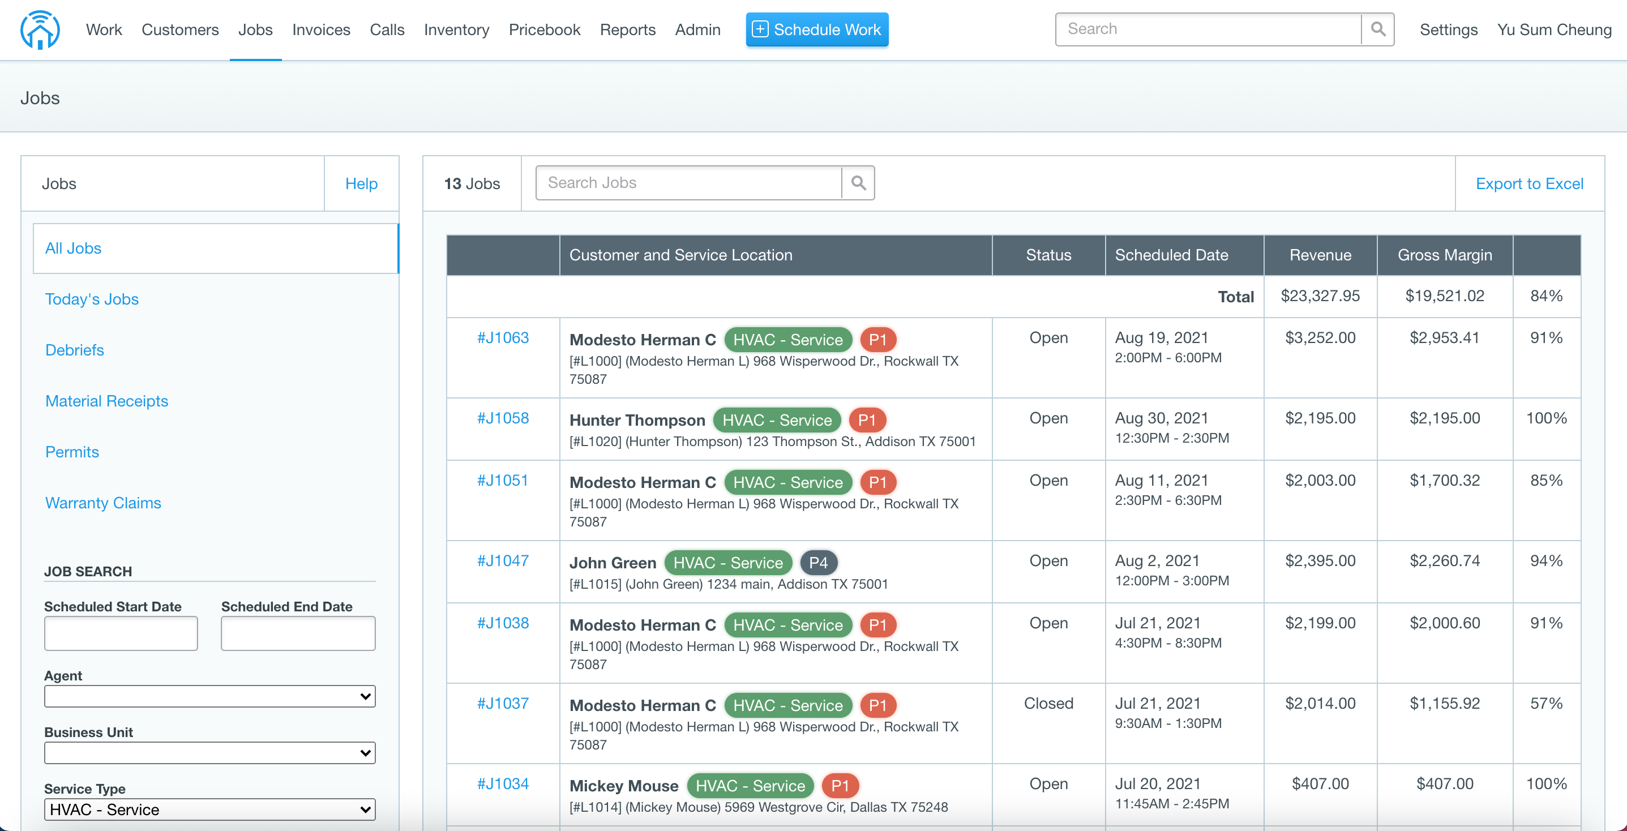The image size is (1627, 831).
Task: Select All Jobs in sidebar
Action: pos(215,248)
